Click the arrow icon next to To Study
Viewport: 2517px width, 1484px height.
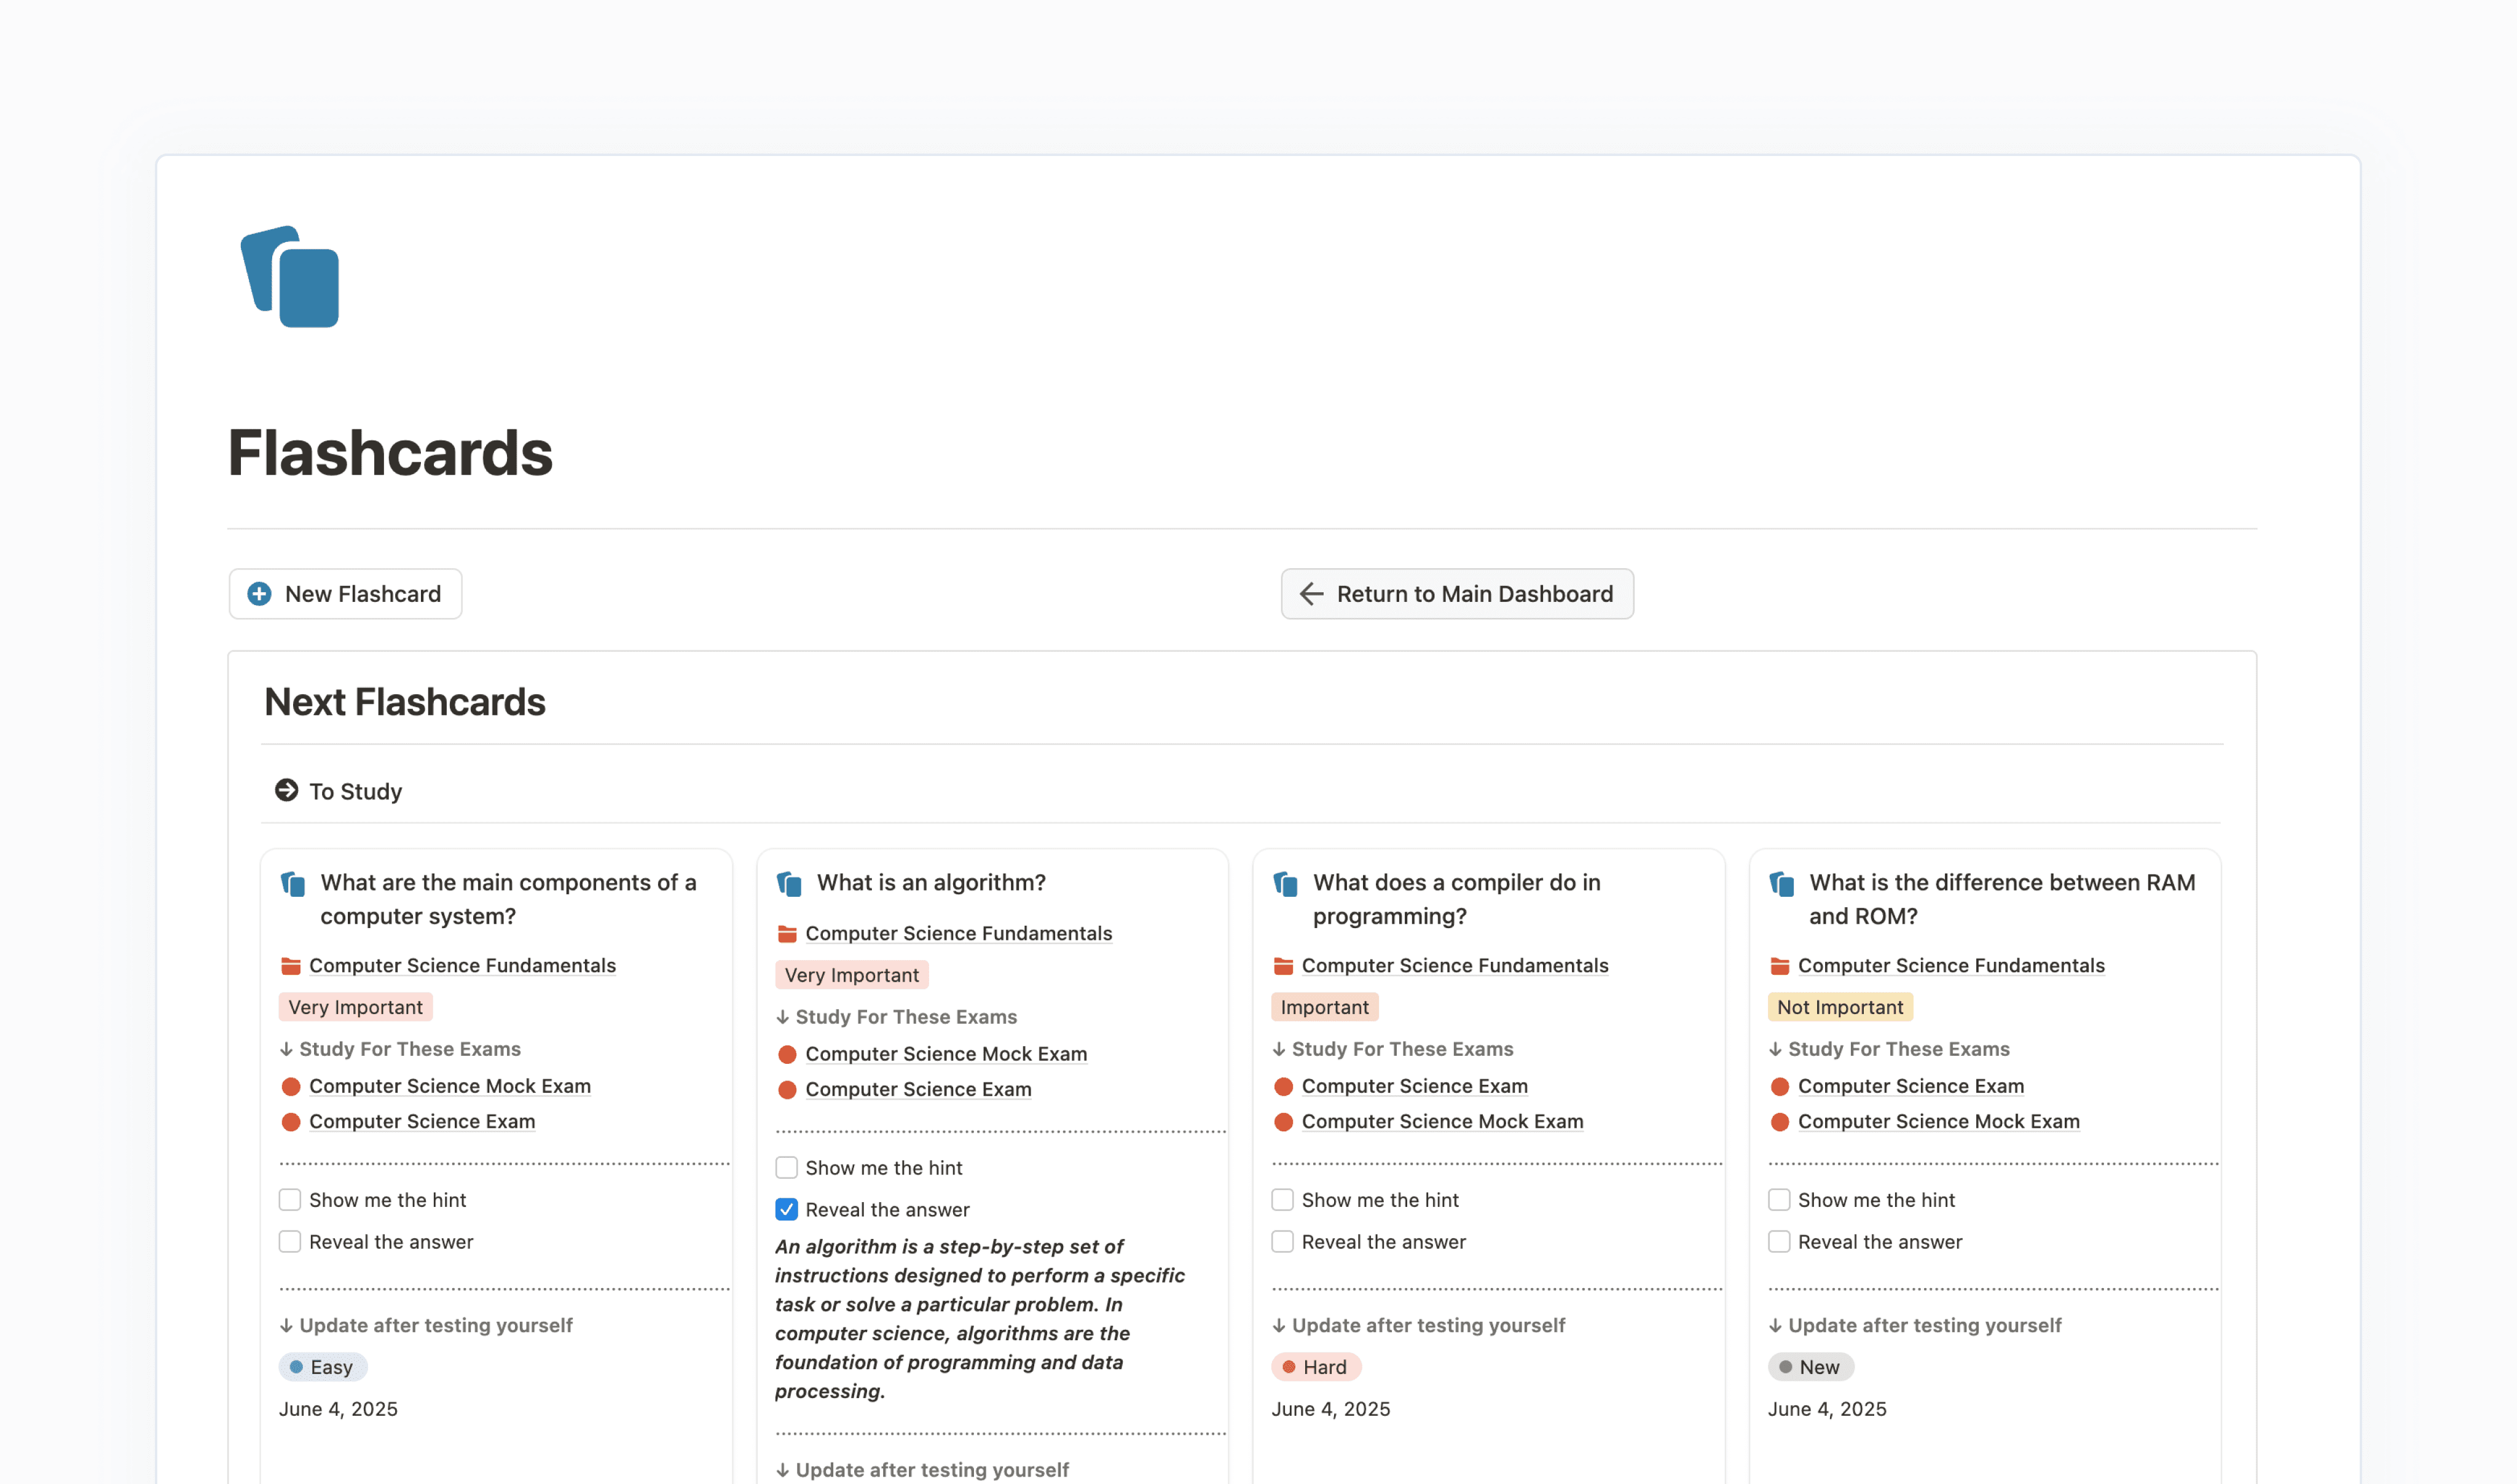[x=288, y=790]
